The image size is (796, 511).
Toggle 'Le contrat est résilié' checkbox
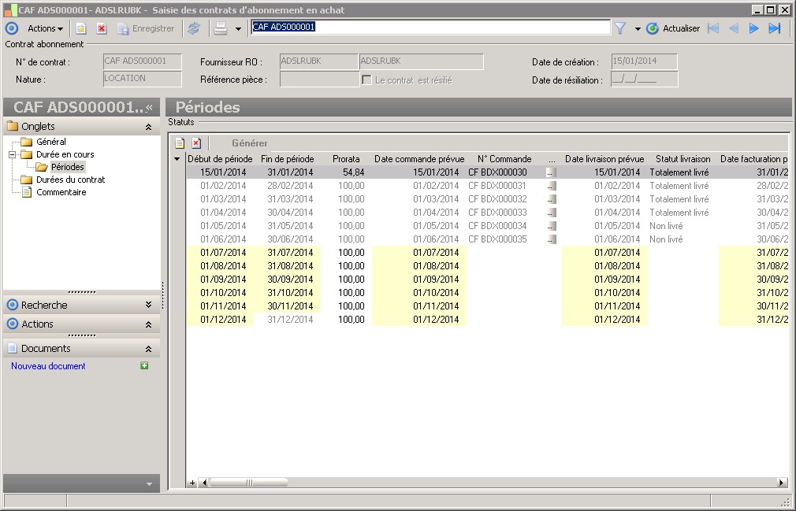[366, 80]
